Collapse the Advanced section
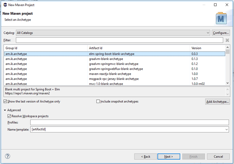Image resolution: width=234 pixels, height=164 pixels. click(5, 110)
